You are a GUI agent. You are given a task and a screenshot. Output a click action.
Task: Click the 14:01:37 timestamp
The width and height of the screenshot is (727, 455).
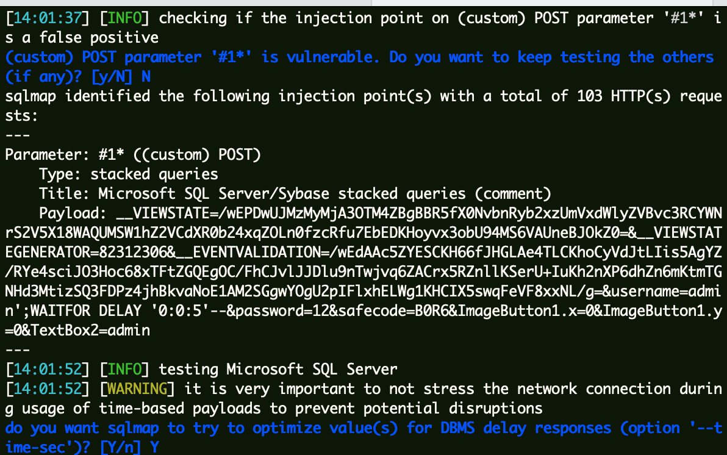point(48,18)
